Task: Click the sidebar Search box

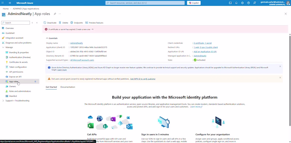Action: point(16,23)
